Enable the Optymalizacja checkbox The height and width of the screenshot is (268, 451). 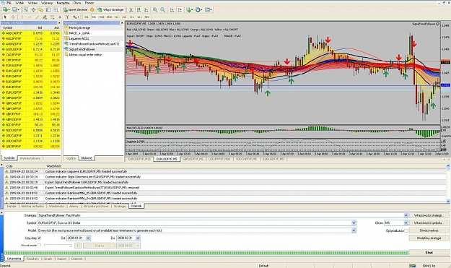406,230
